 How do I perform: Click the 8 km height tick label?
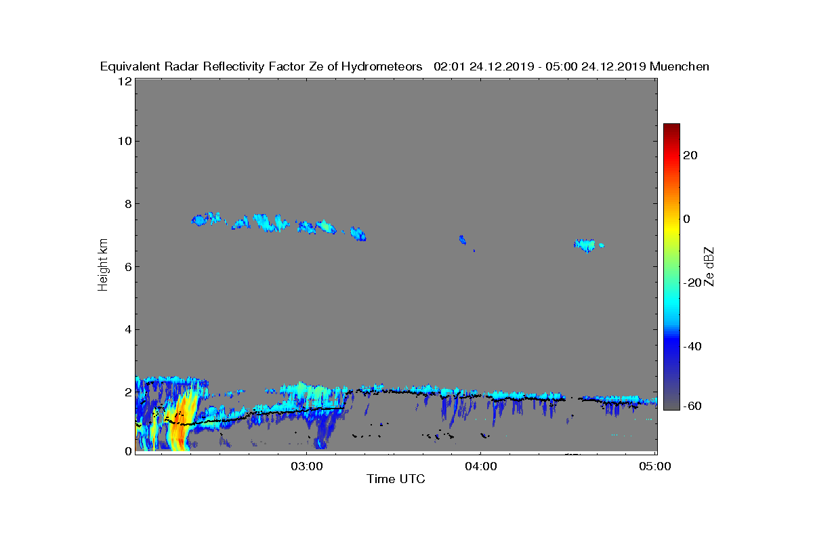(x=127, y=203)
